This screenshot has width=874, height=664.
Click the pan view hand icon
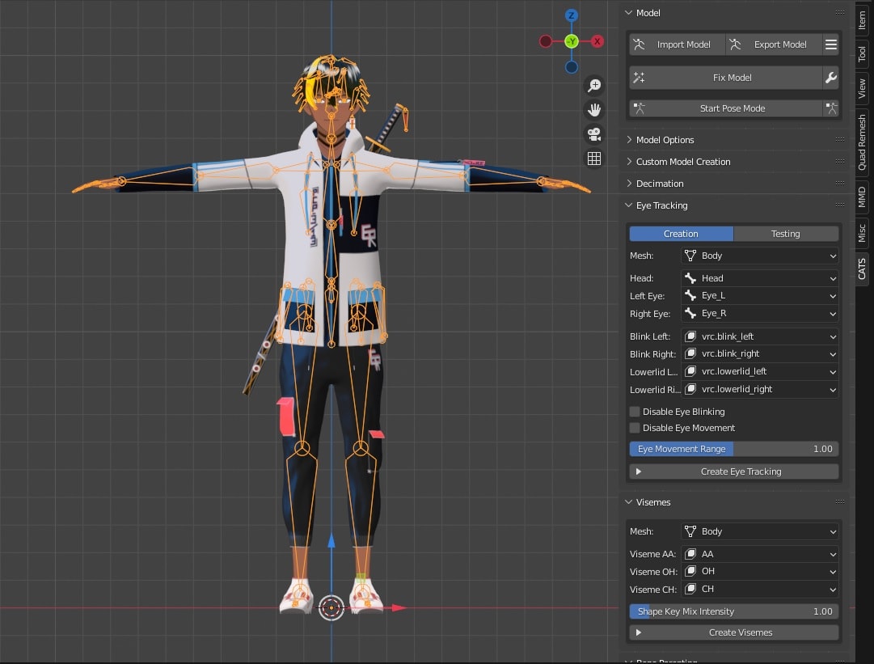pyautogui.click(x=594, y=110)
